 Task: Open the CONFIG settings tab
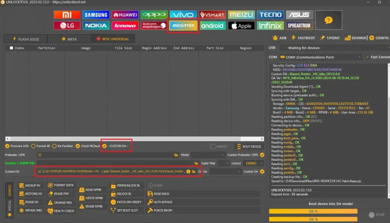pyautogui.click(x=379, y=38)
